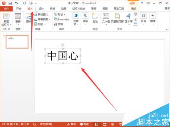Viewport: 170px width, 127px height.
Task: Open the Customize Quick Access Toolbar dropdown
Action: [x=36, y=3]
